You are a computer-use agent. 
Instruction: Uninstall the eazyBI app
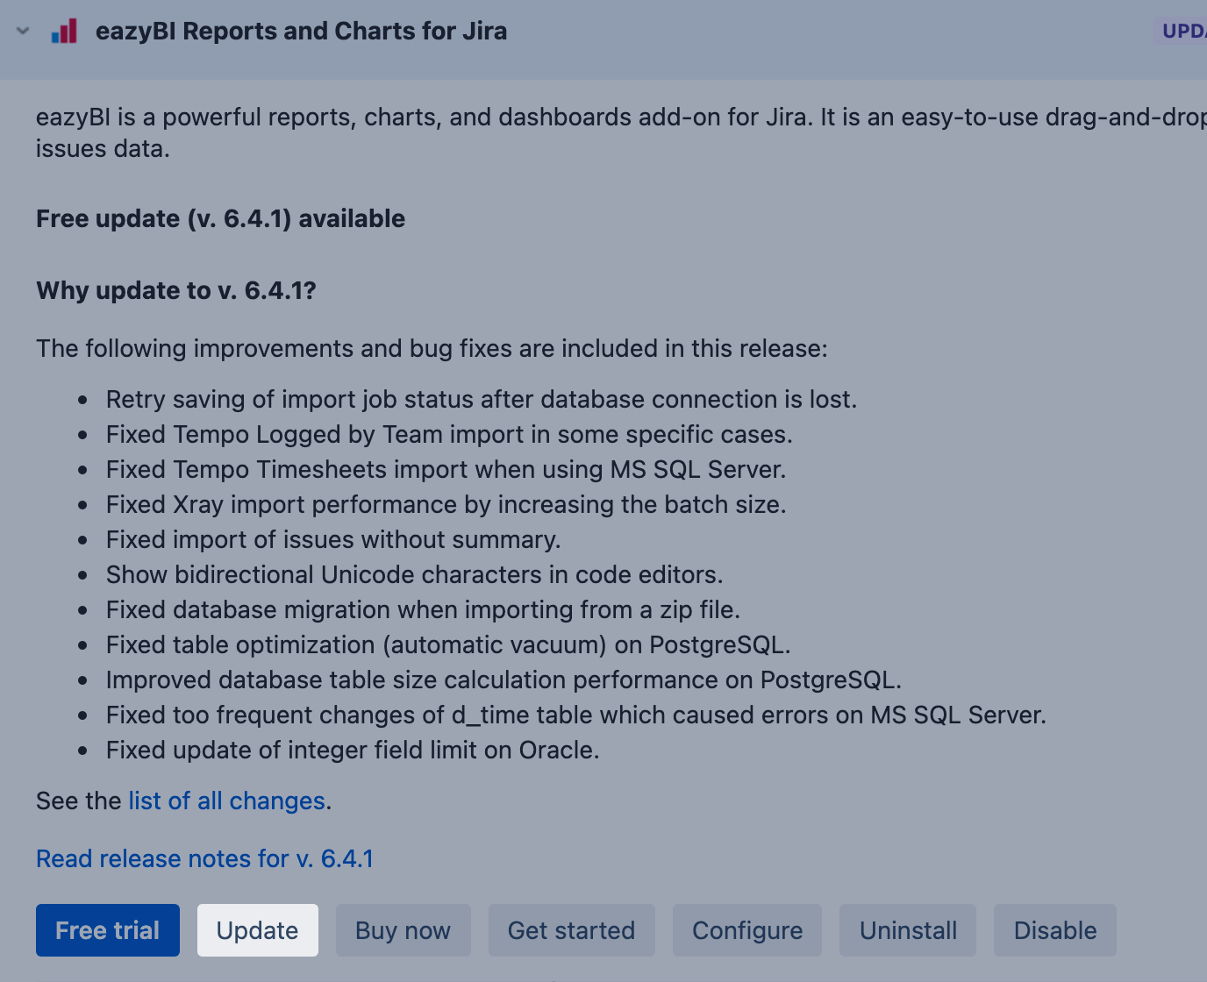point(908,930)
